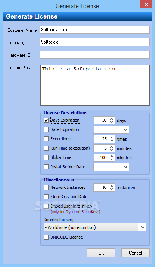This screenshot has width=155, height=267.
Task: Click the Ok button
Action: tap(101, 253)
